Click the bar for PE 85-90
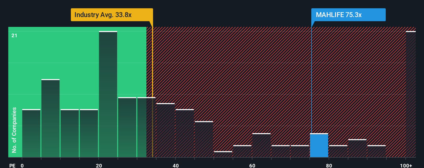The height and width of the screenshot is (168, 424). pos(357,148)
